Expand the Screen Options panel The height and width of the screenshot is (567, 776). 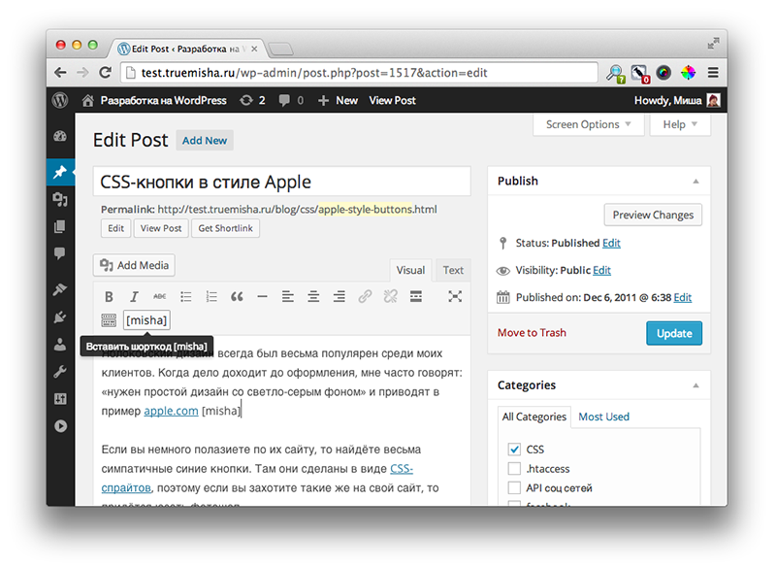(588, 124)
